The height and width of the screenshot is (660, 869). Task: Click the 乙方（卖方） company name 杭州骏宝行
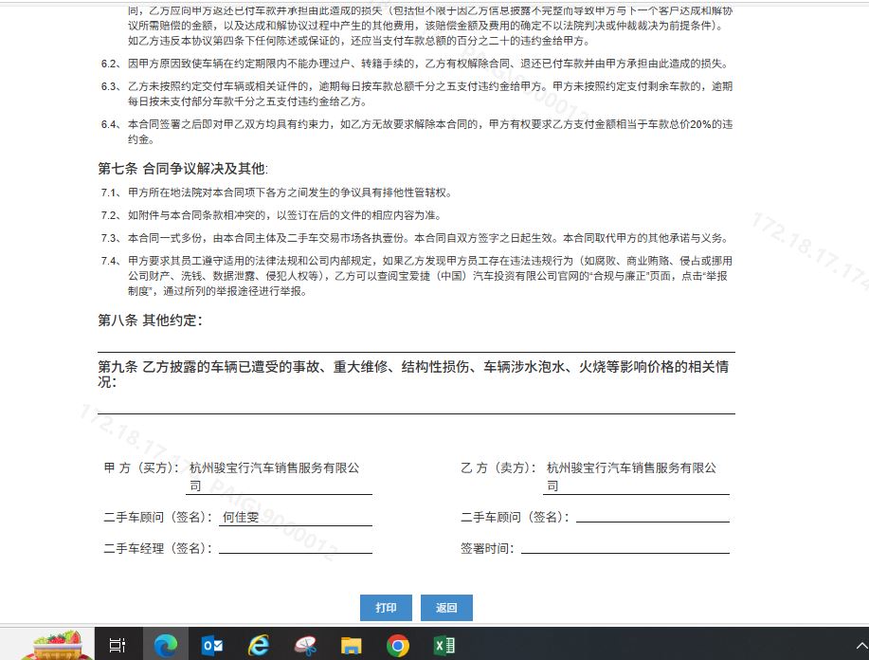(632, 476)
